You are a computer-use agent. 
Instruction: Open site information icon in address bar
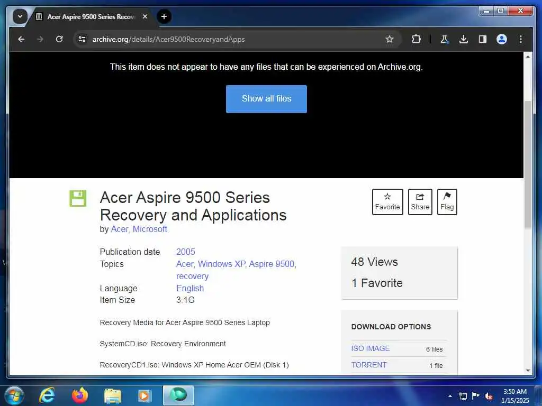[82, 39]
